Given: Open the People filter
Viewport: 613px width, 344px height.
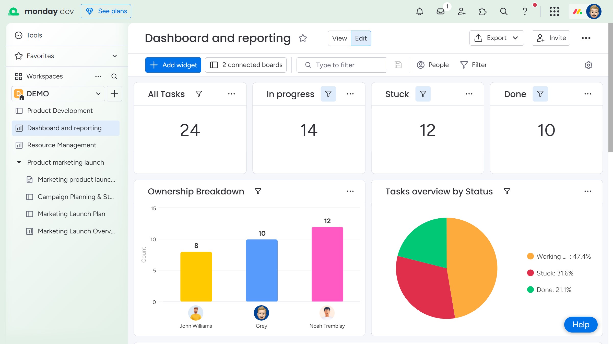Looking at the screenshot, I should 433,65.
